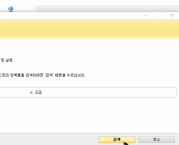179x145 pixels.
Task: Start the scan with the 검색 button
Action: pos(117,140)
